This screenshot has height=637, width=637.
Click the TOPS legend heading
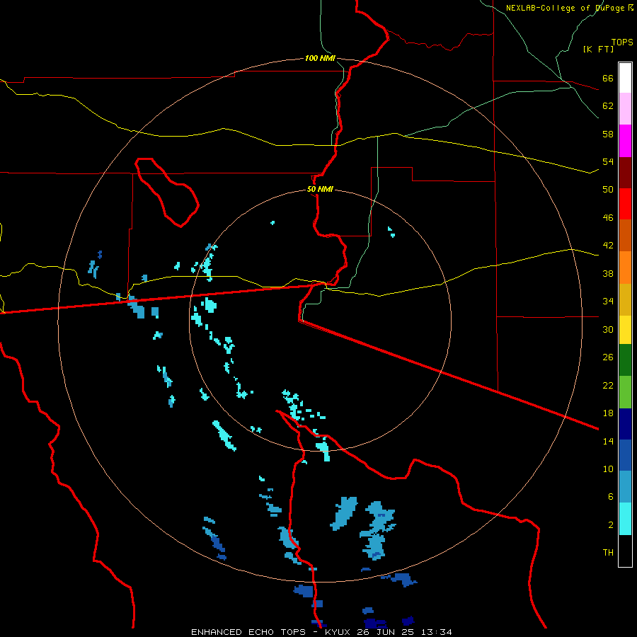(x=622, y=42)
